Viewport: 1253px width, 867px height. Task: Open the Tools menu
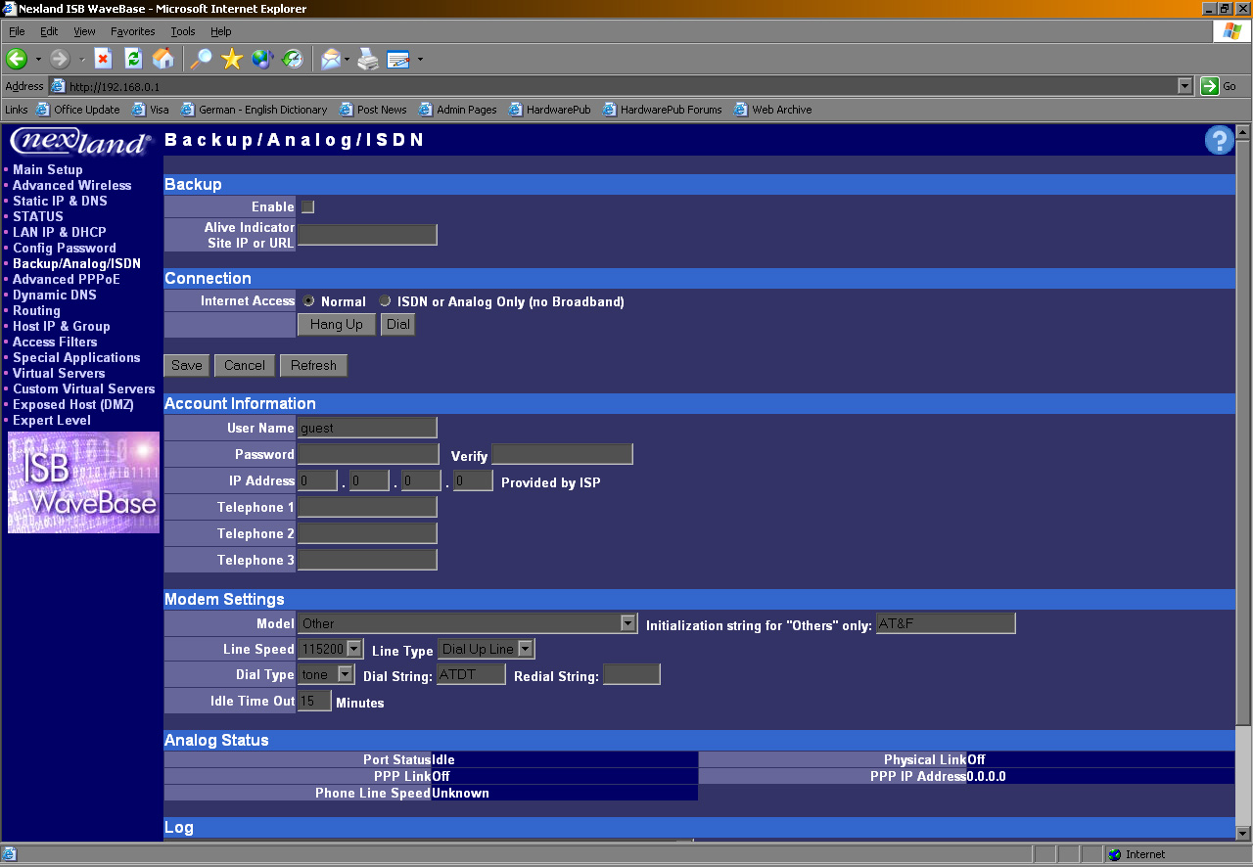[x=183, y=31]
